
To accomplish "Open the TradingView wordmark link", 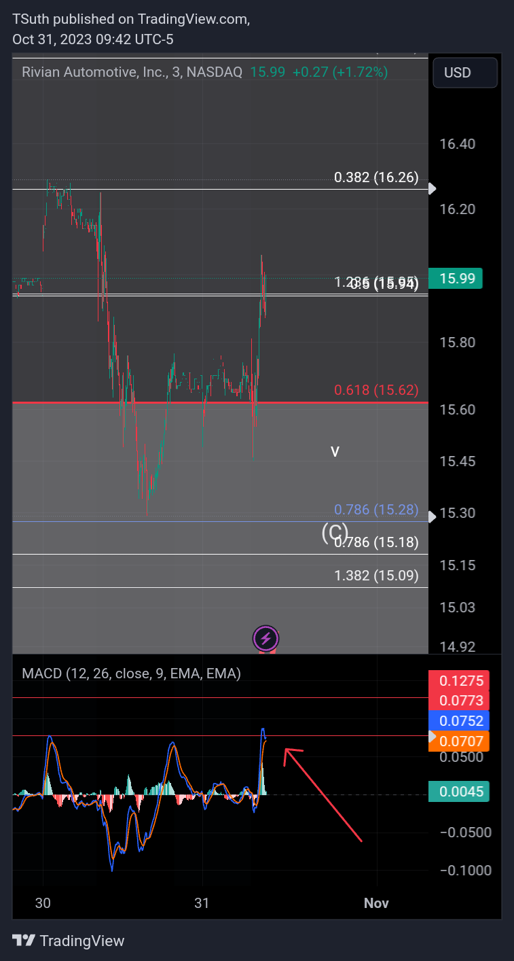I will [82, 941].
